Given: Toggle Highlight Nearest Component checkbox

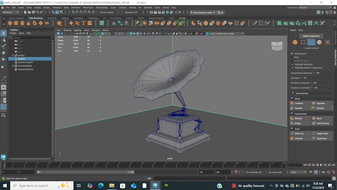Looking at the screenshot, I should 292,68.
